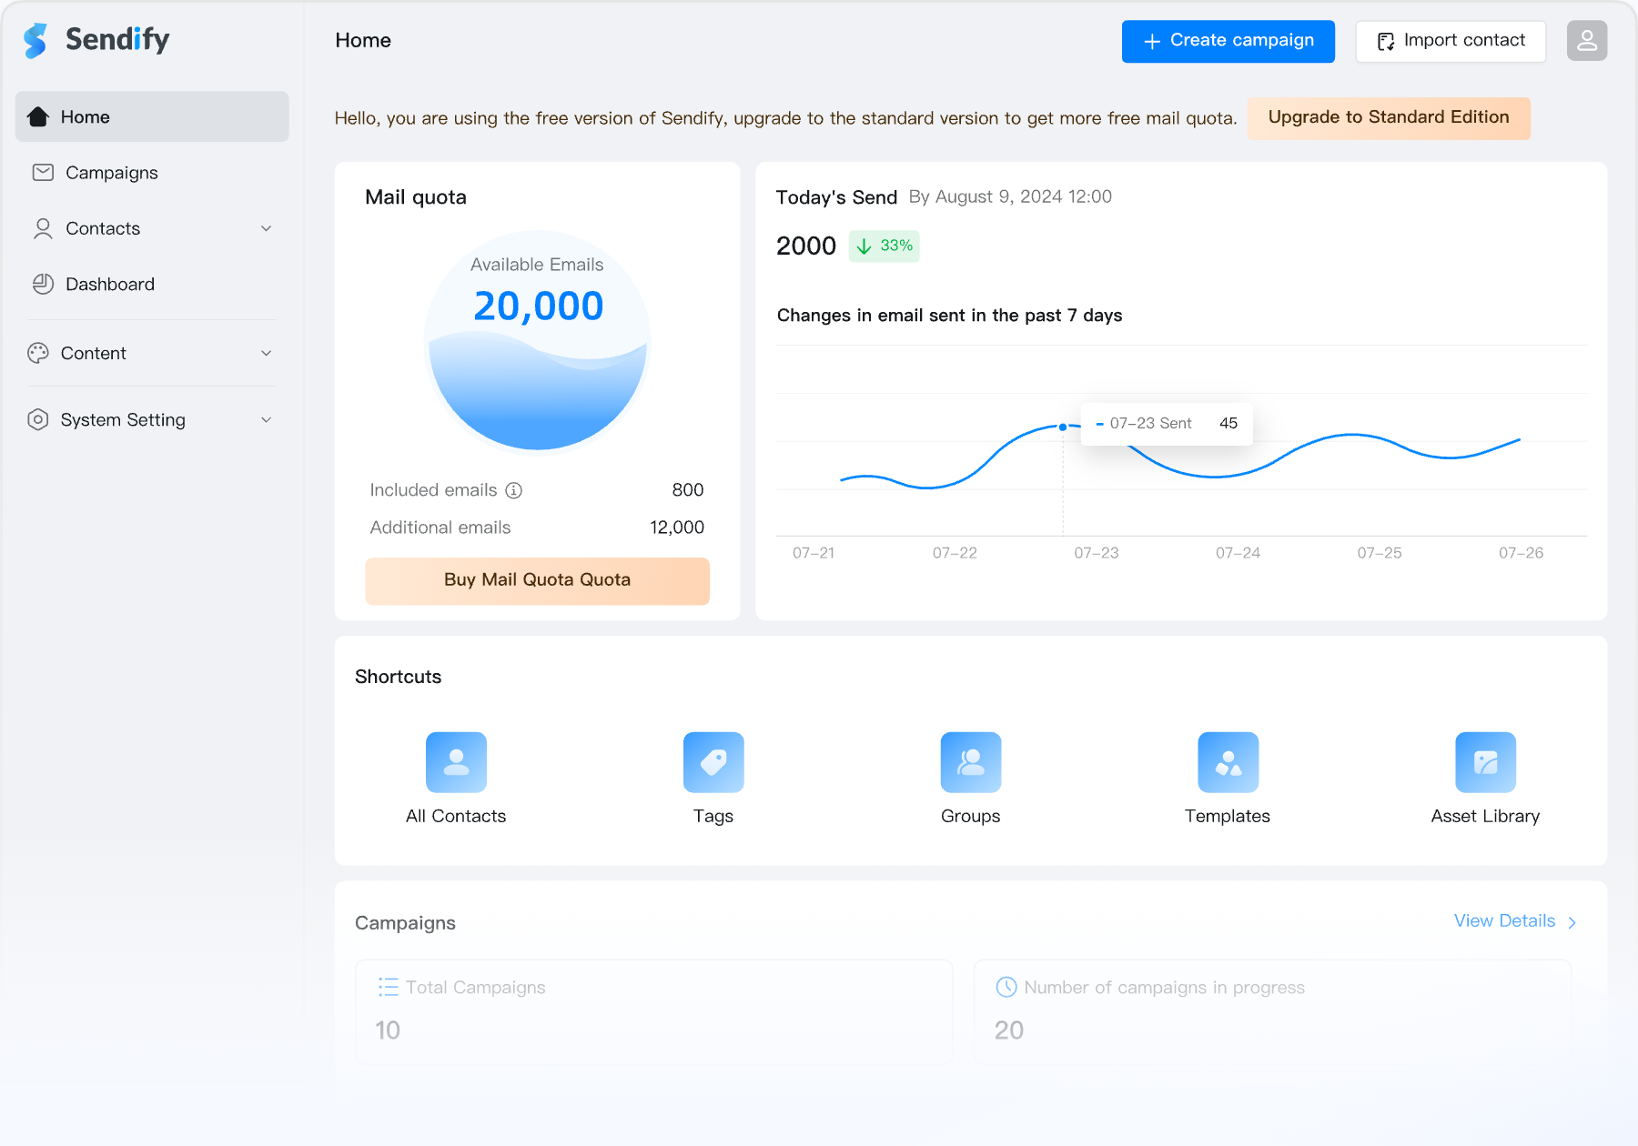Select the Templates shortcut icon
Viewport: 1638px width, 1146px height.
tap(1228, 762)
